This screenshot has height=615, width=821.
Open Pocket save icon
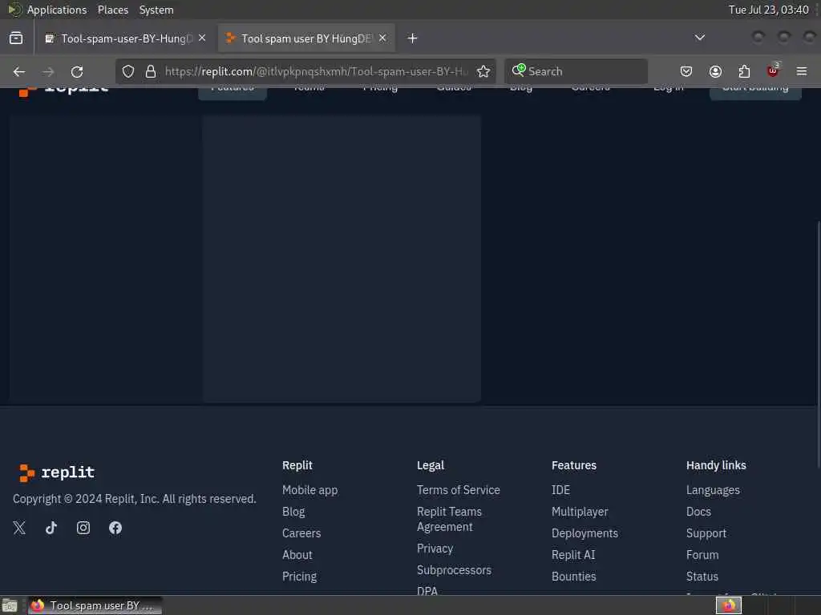pos(686,71)
